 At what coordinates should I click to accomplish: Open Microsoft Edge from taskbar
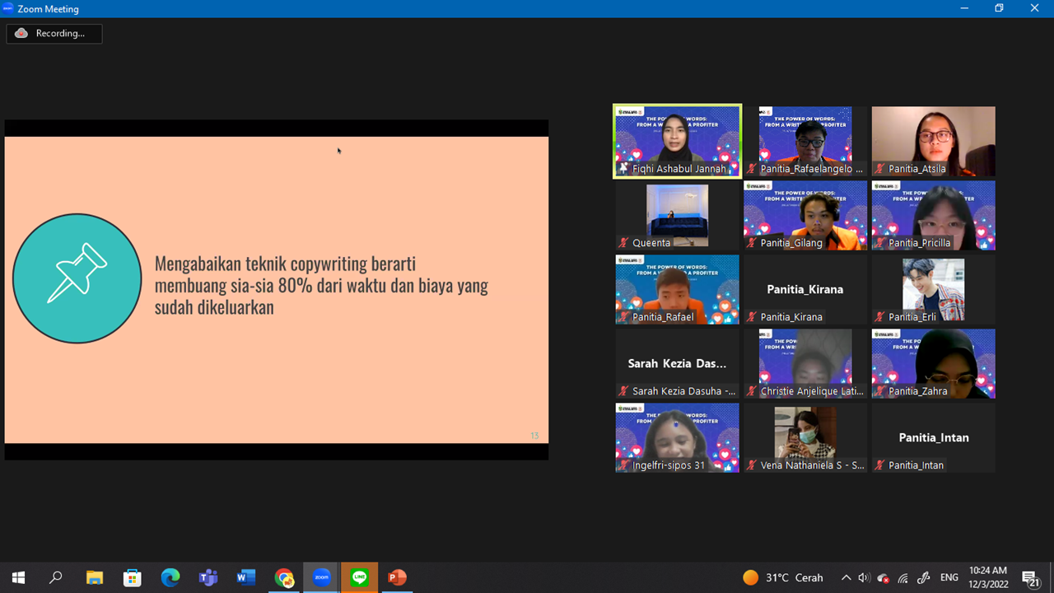pyautogui.click(x=170, y=577)
